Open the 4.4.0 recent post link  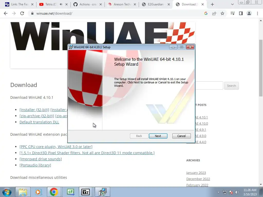point(201,142)
